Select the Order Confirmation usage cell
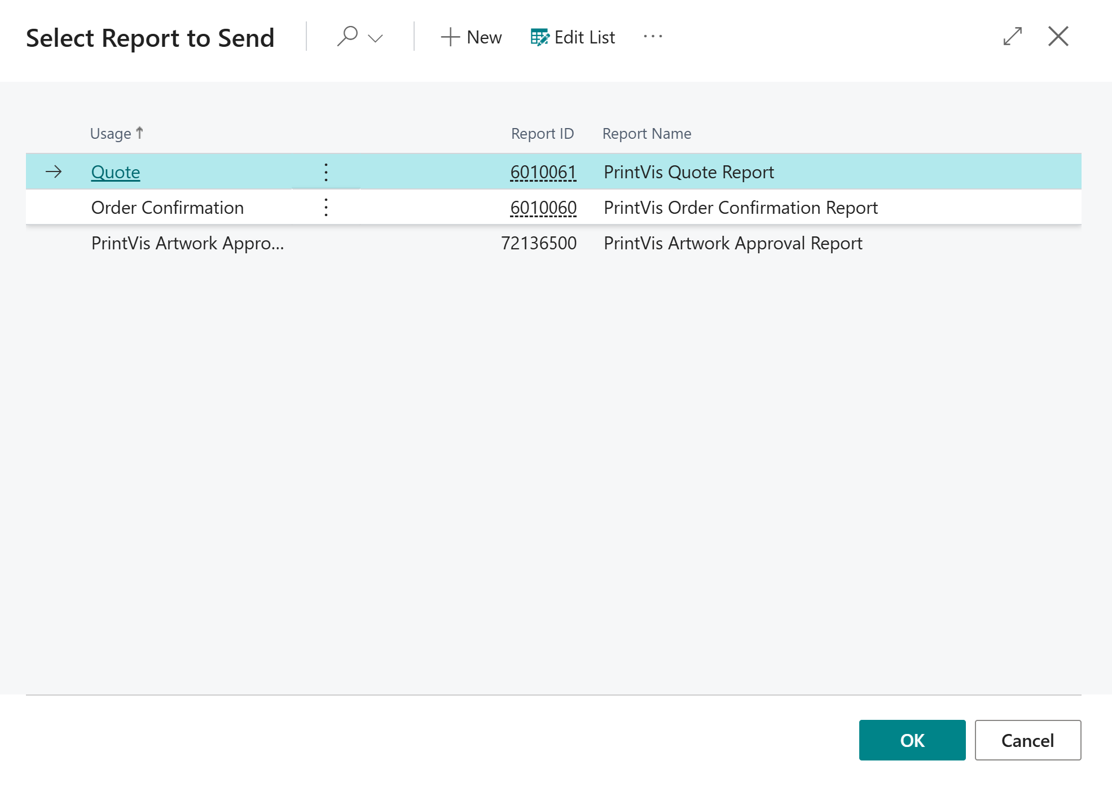The width and height of the screenshot is (1112, 787). pos(168,208)
